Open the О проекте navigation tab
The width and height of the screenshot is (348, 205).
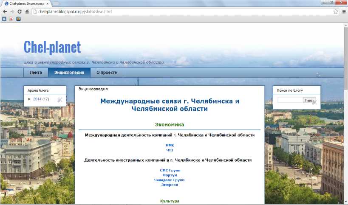(107, 73)
